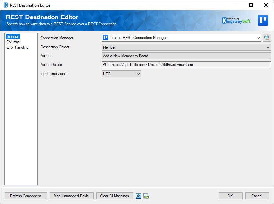This screenshot has width=274, height=204.
Task: Select the General page
Action: pyautogui.click(x=13, y=37)
